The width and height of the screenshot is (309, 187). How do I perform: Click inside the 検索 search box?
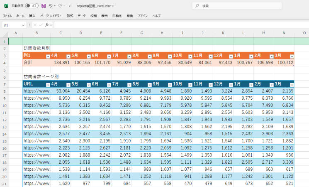point(237,6)
